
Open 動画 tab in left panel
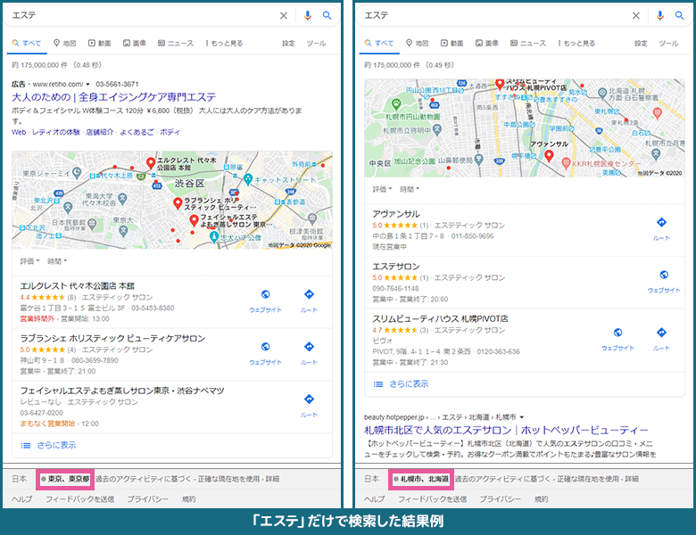99,43
